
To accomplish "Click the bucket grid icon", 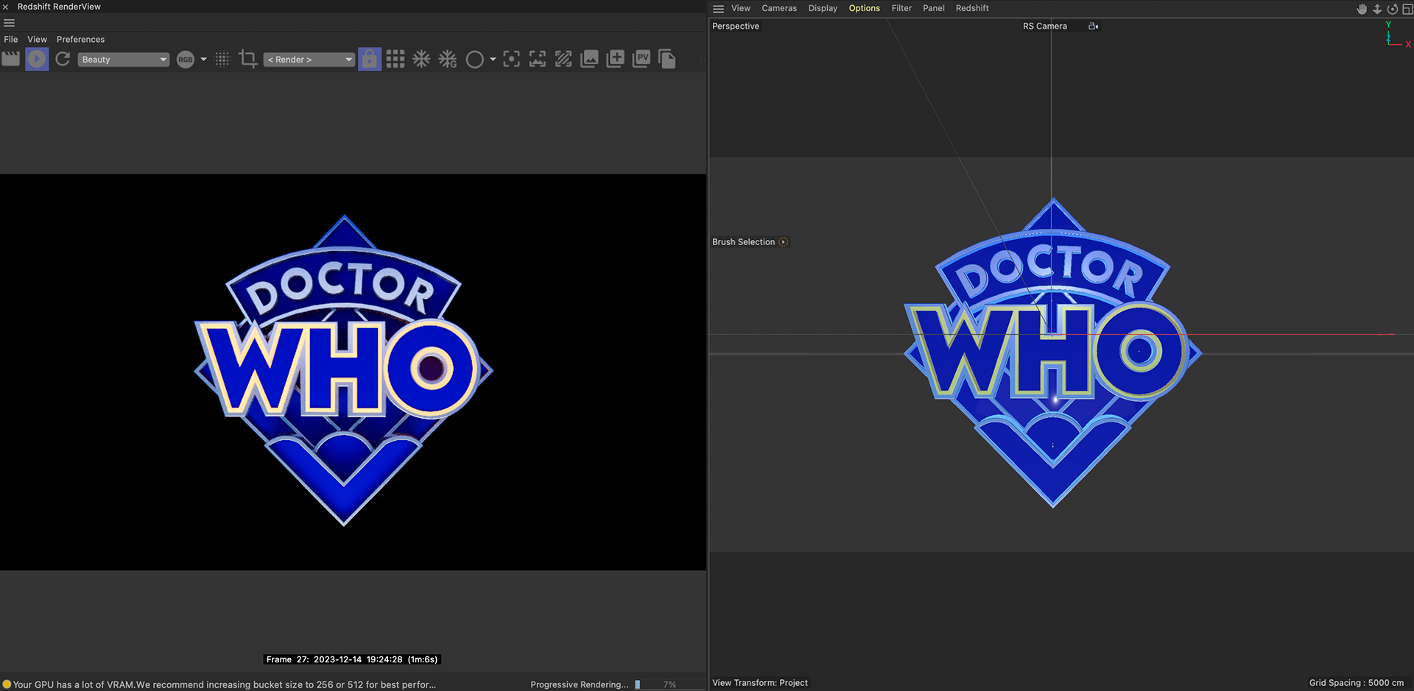I will coord(395,59).
